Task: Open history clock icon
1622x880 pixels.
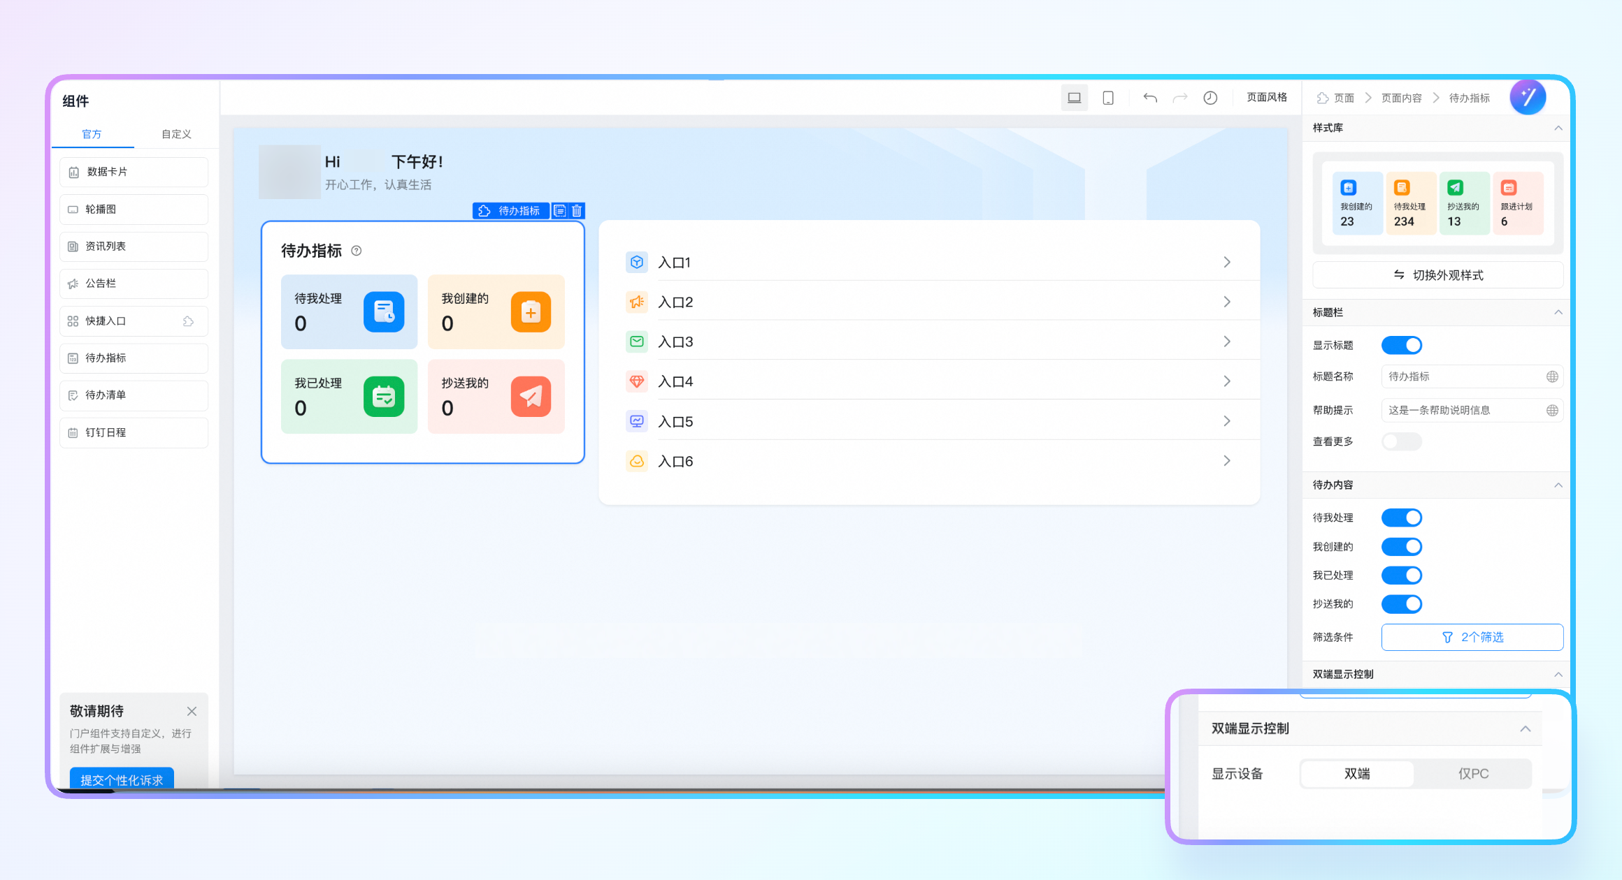Action: point(1210,98)
